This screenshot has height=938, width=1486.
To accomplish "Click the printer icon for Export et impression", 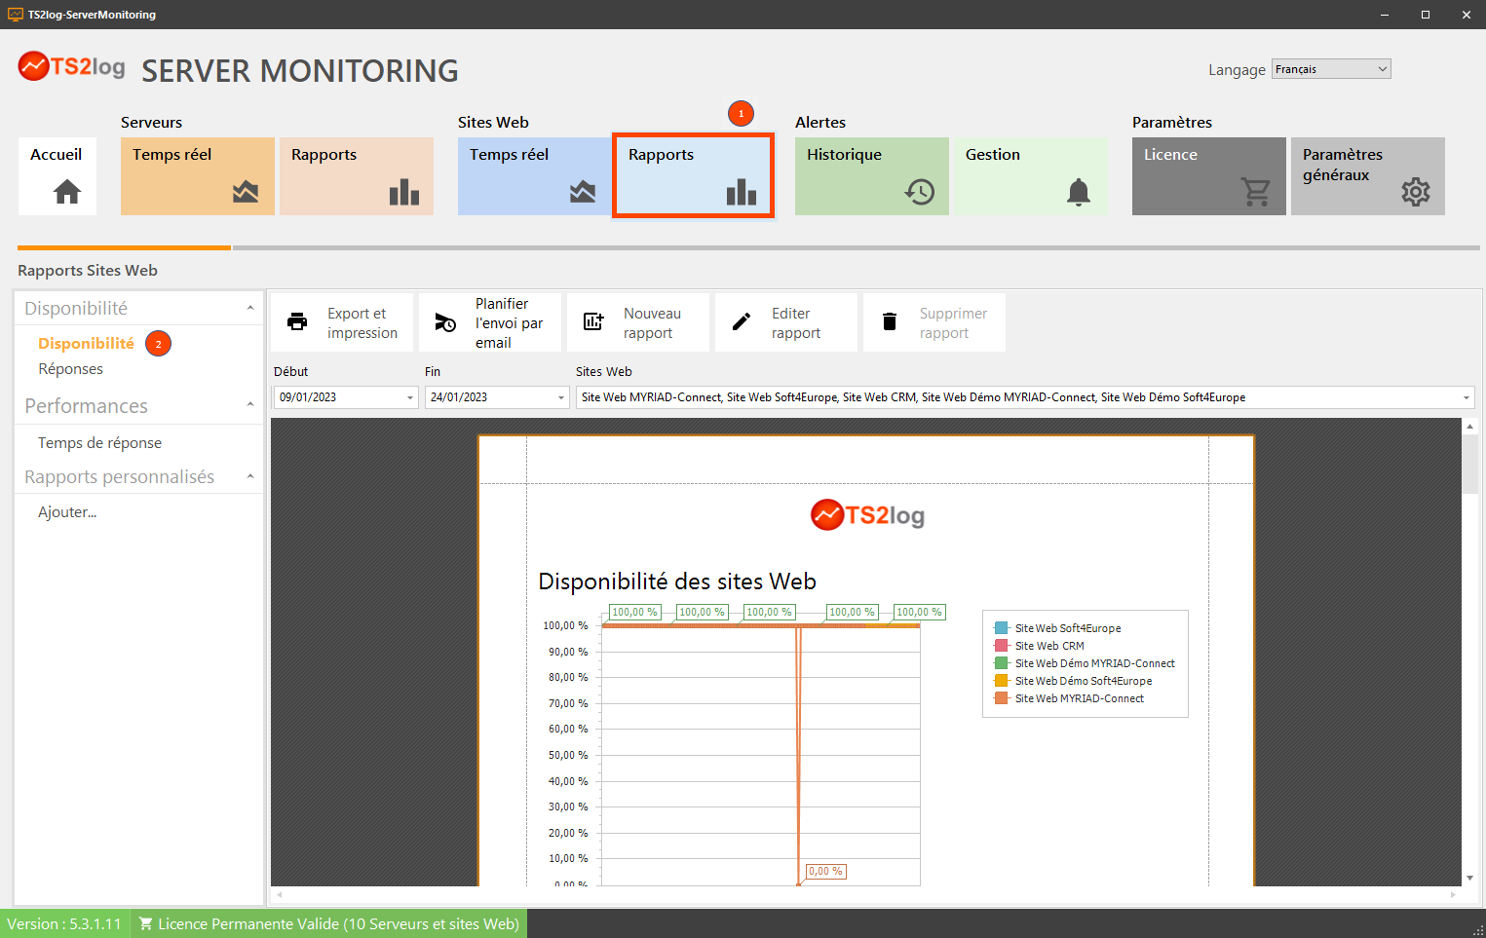I will pyautogui.click(x=297, y=321).
